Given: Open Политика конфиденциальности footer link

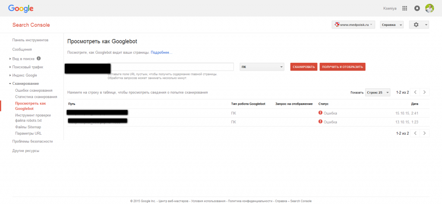Looking at the screenshot, I should [x=250, y=201].
